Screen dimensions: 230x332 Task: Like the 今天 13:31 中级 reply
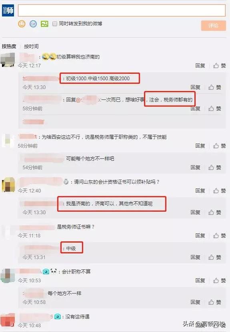coord(214,257)
